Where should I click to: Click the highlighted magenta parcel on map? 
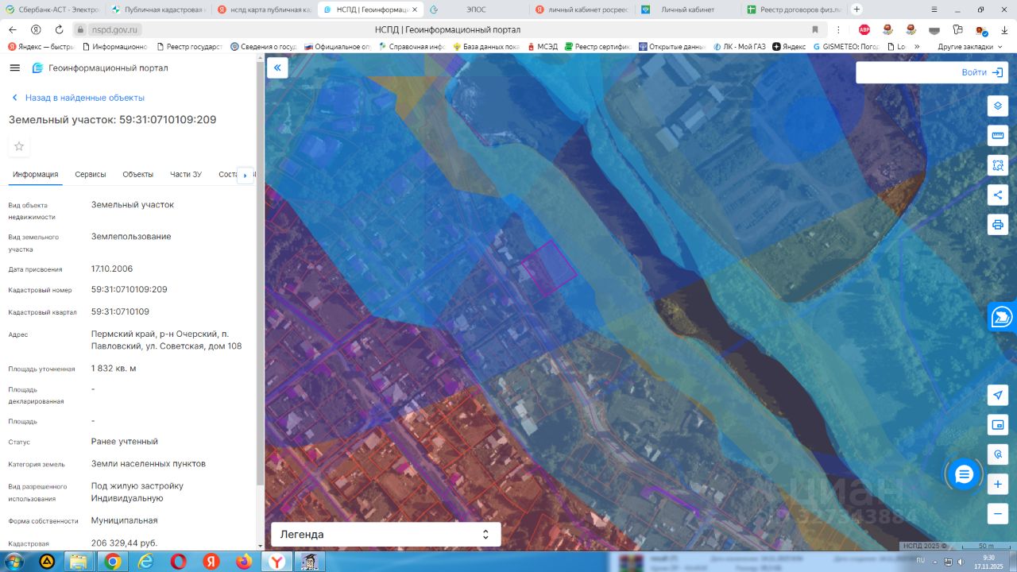549,268
